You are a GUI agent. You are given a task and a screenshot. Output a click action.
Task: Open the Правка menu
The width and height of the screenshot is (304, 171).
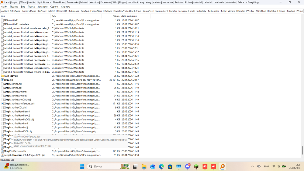[x=14, y=7]
